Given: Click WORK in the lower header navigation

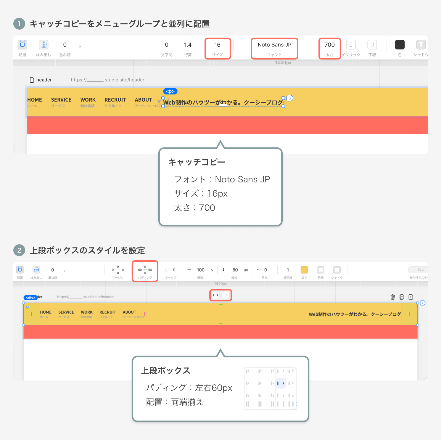Looking at the screenshot, I should point(87,312).
